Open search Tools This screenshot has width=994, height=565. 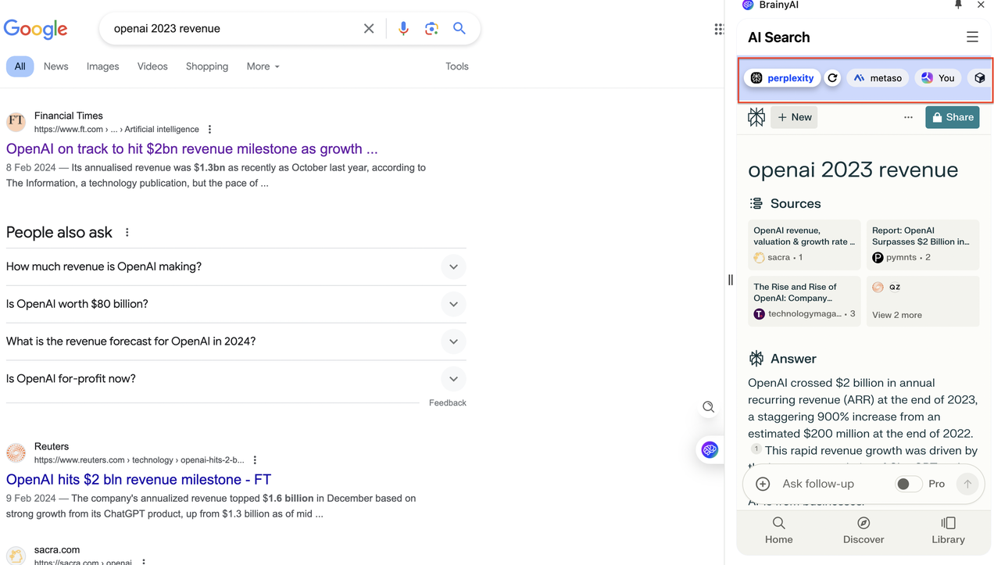coord(457,66)
